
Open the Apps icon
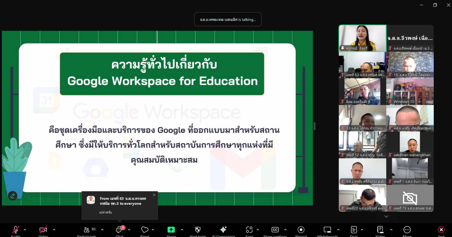pyautogui.click(x=249, y=230)
